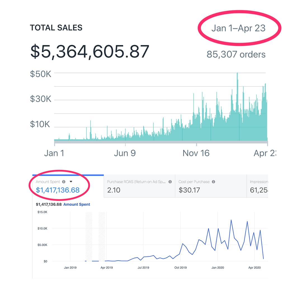Click the info icon on Purchase ROAS
Screen dimensions: 302x302
point(170,182)
